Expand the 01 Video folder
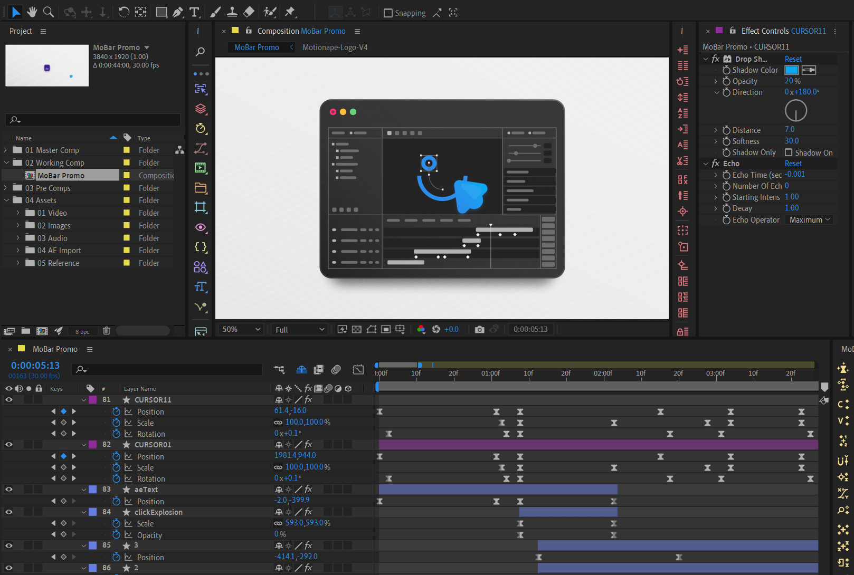This screenshot has width=854, height=575. click(x=18, y=213)
